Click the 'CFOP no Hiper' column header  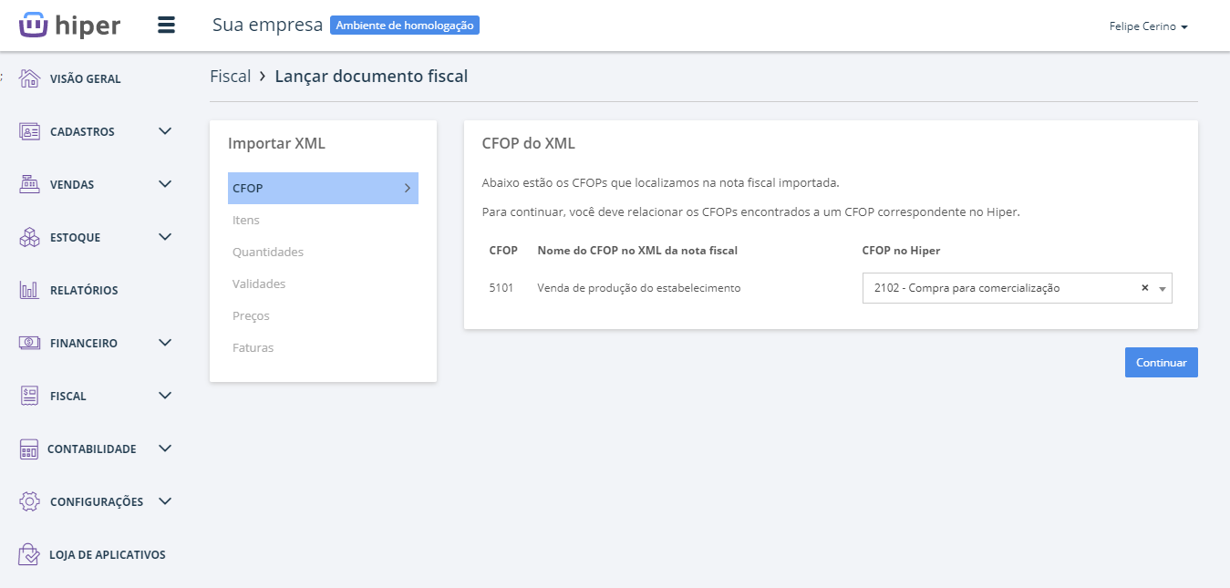click(x=901, y=251)
